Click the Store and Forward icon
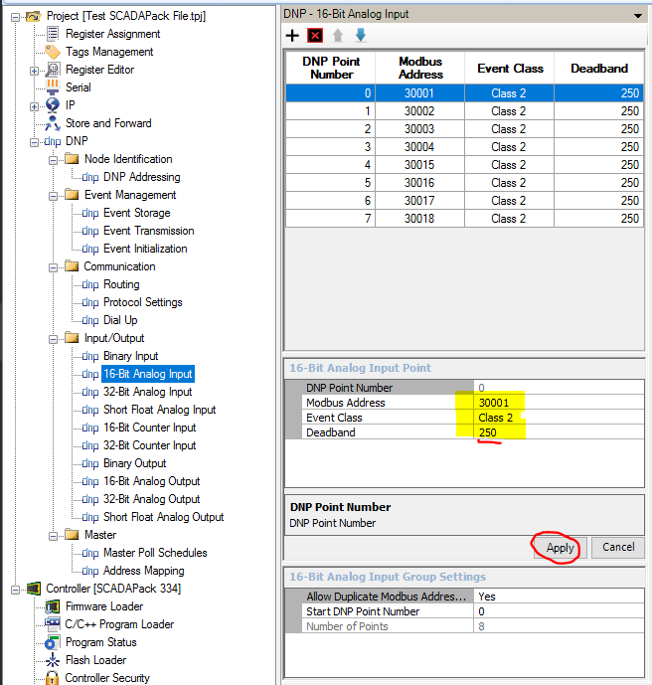 (x=53, y=123)
